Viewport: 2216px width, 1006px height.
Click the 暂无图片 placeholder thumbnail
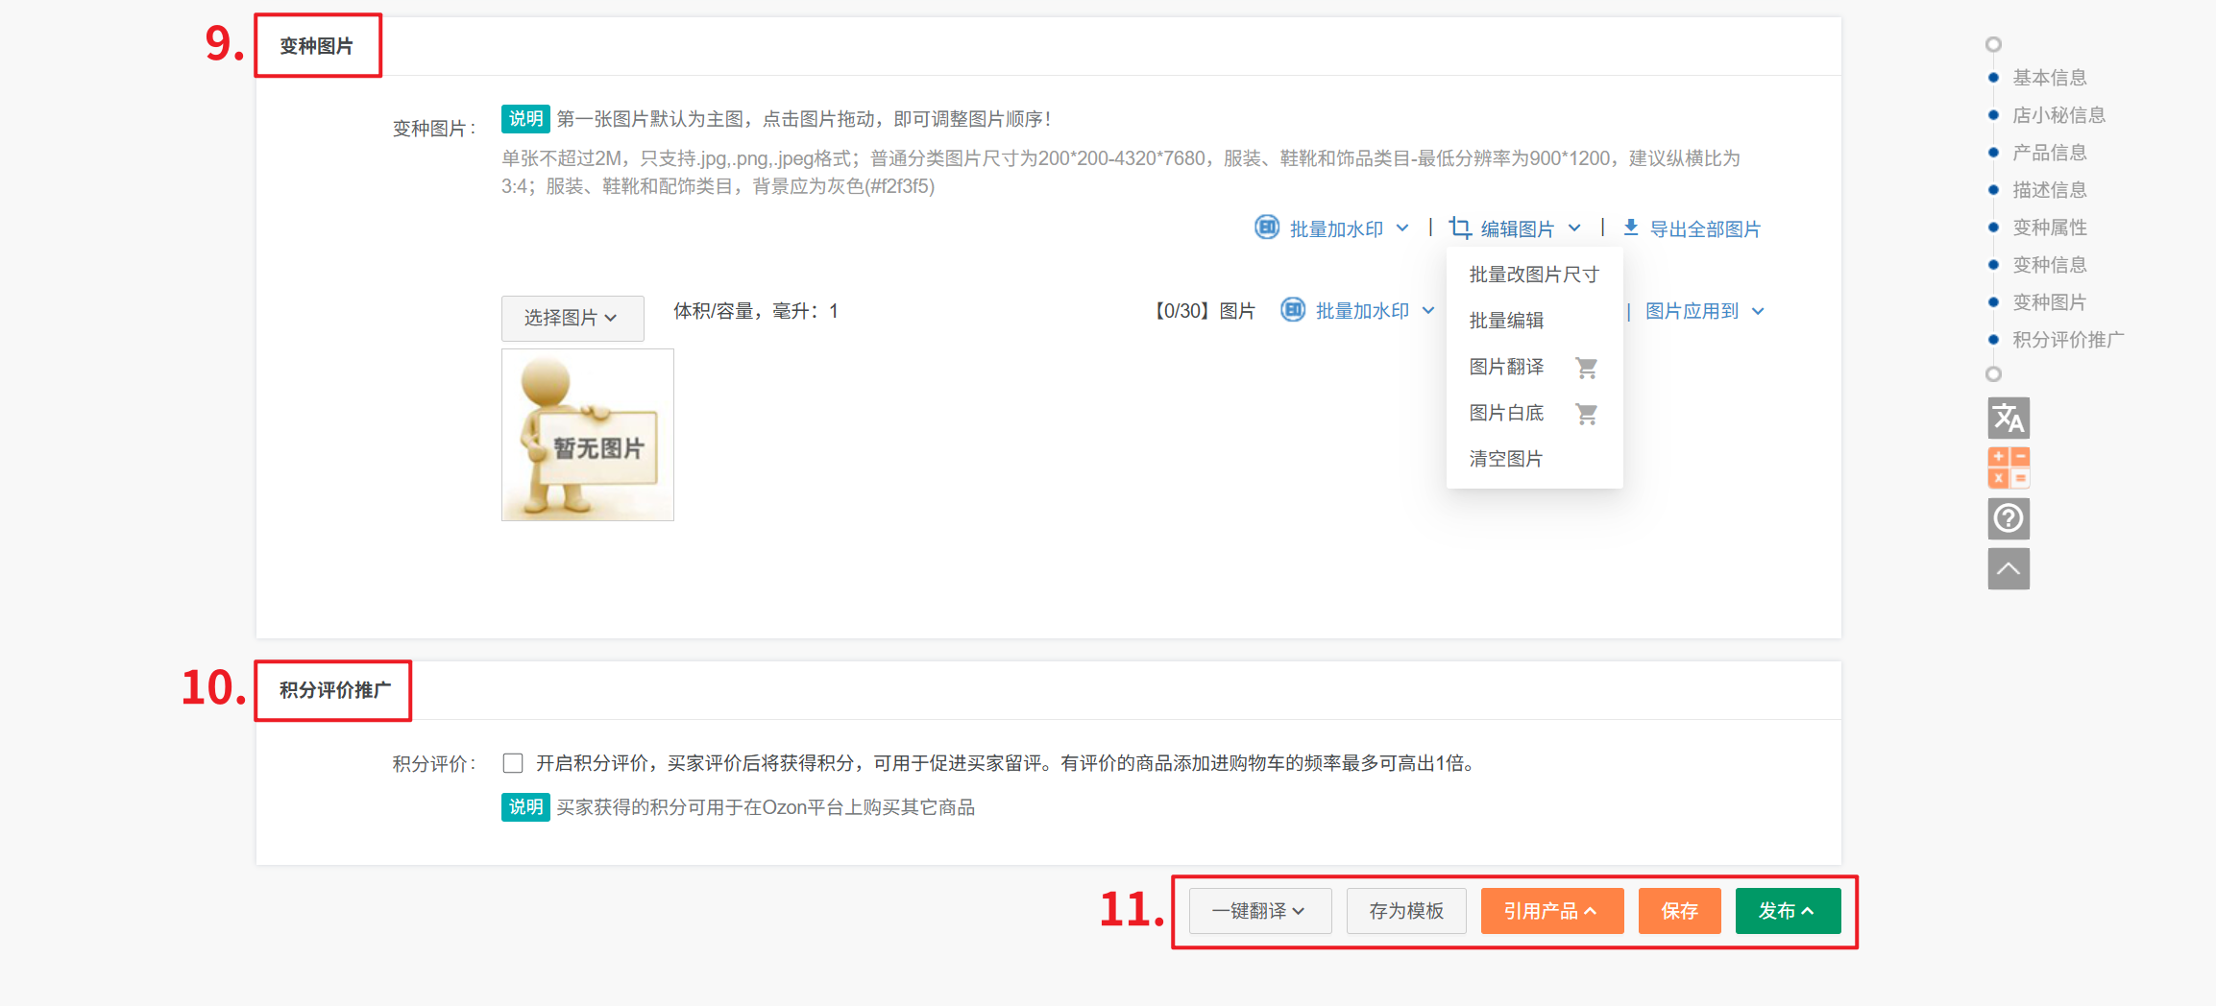point(588,435)
